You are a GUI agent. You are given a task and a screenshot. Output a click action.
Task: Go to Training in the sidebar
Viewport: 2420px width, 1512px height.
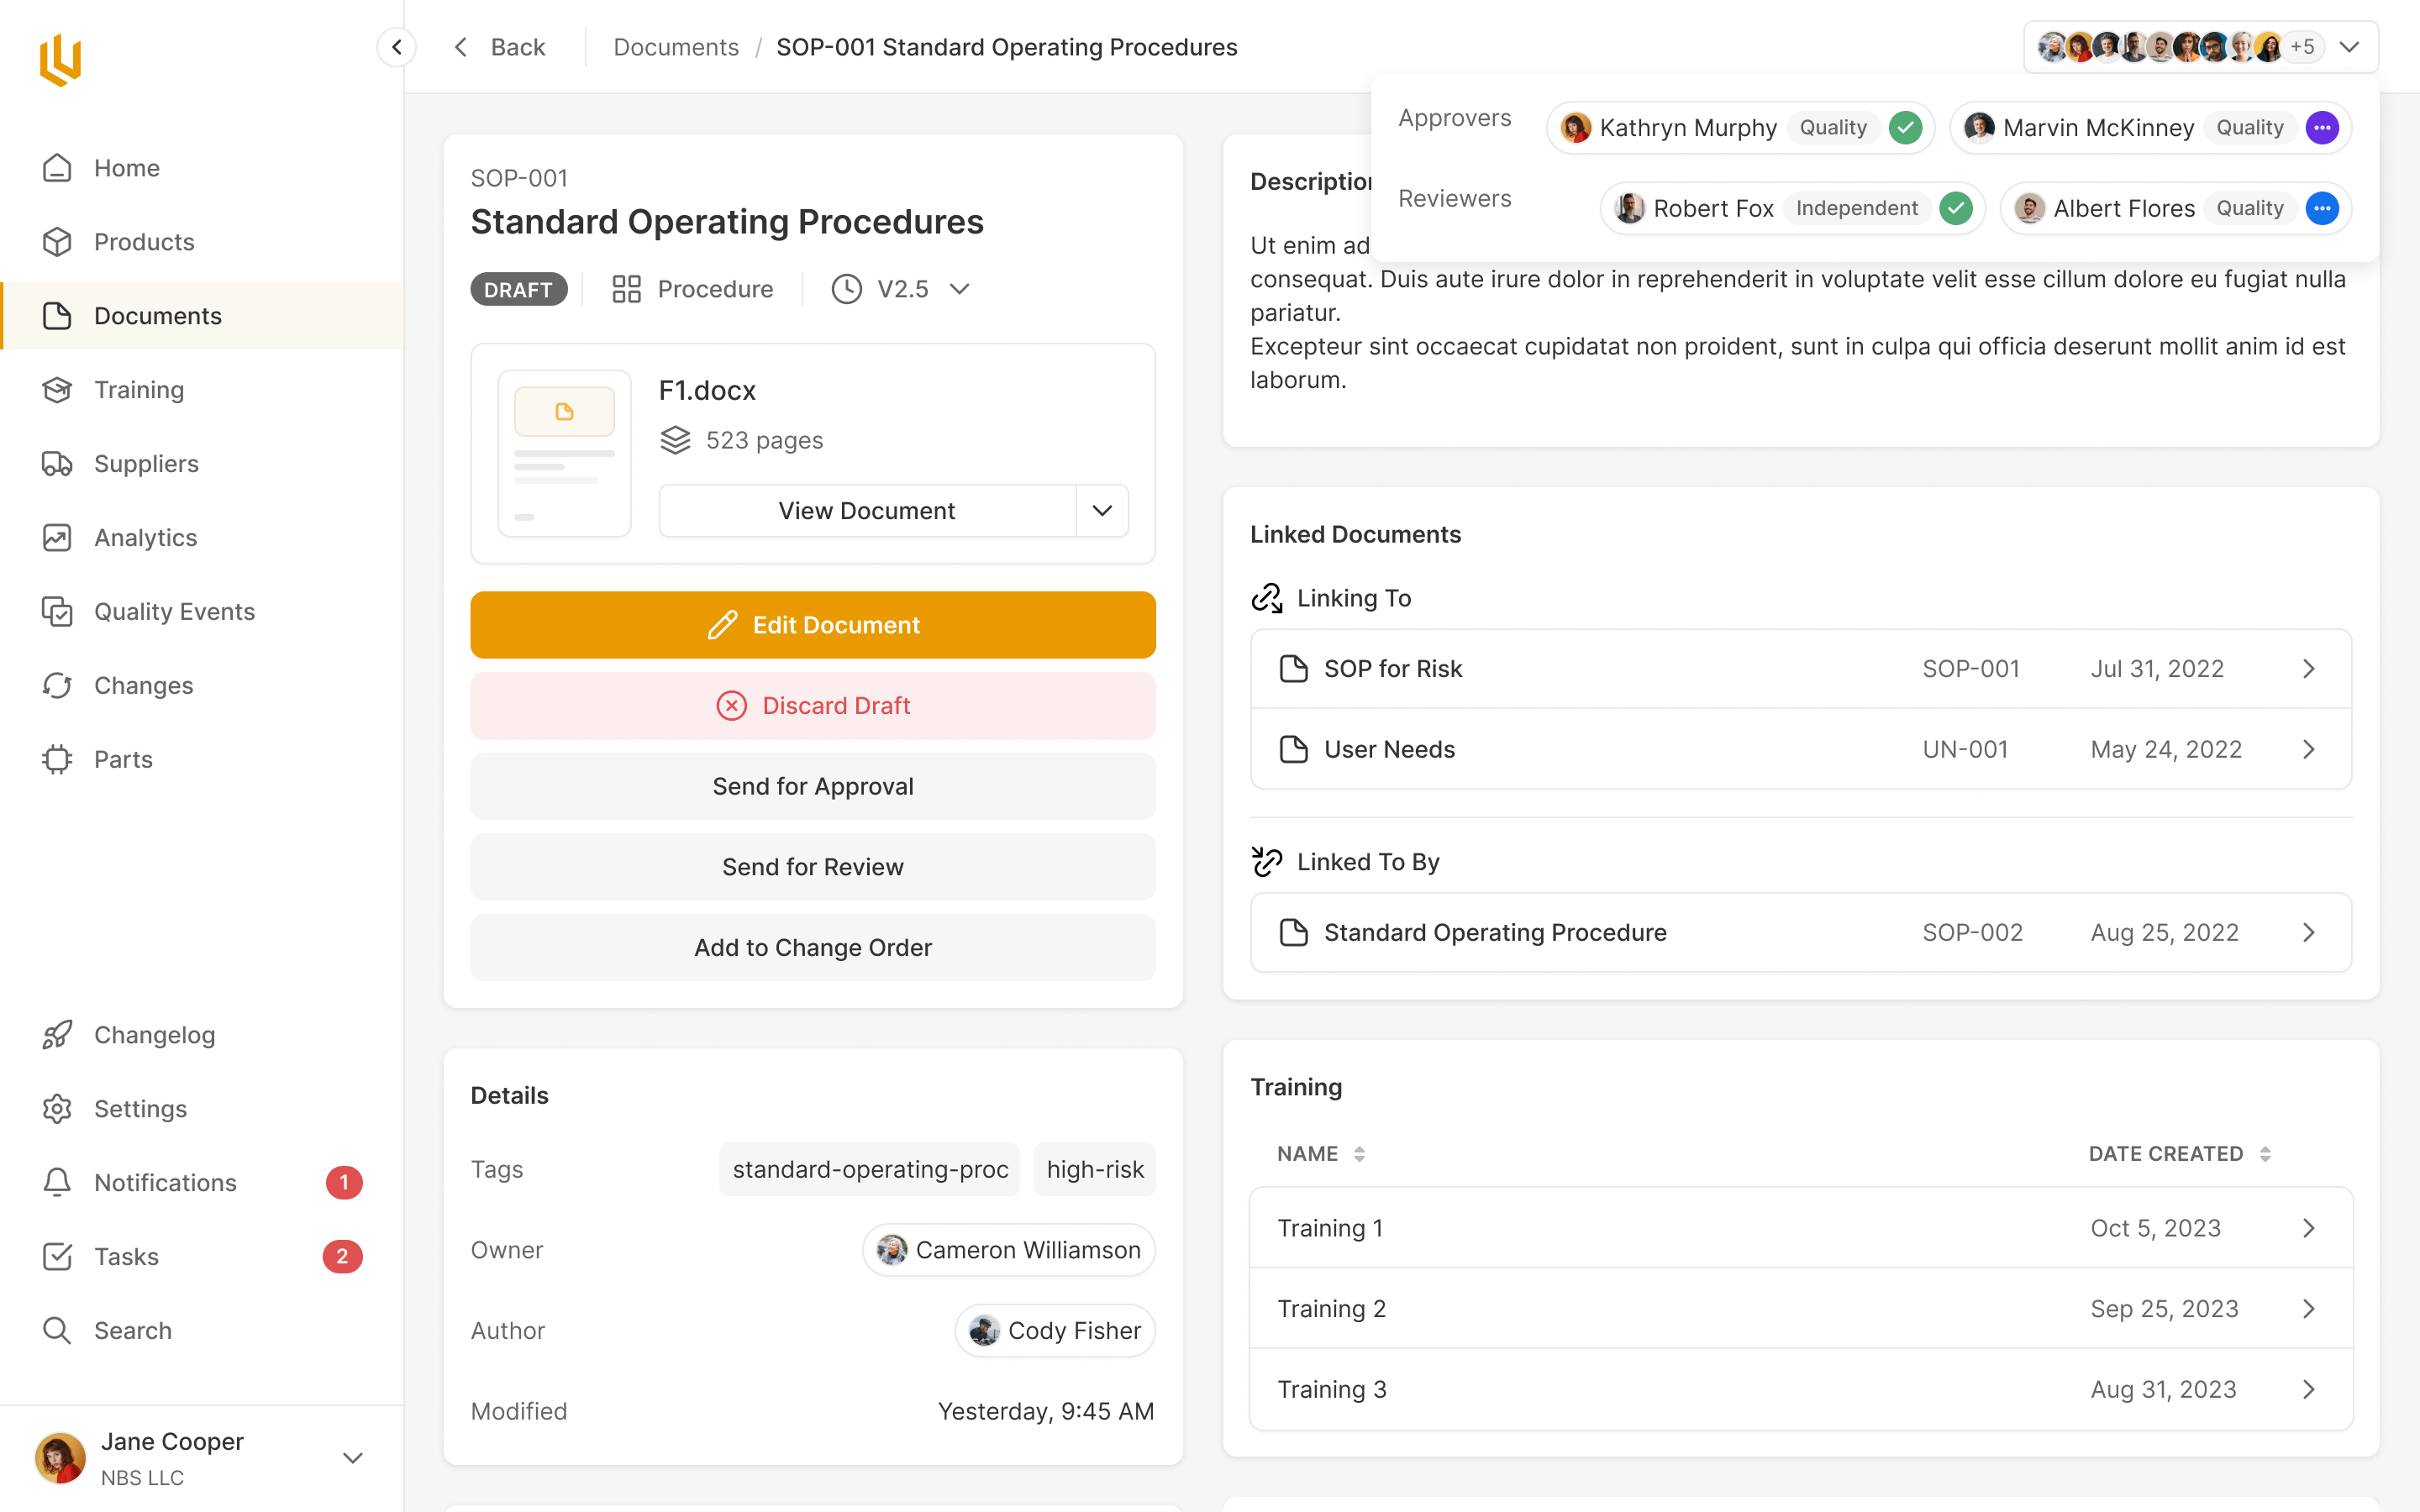pyautogui.click(x=138, y=389)
